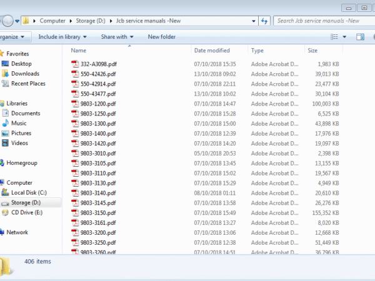Sort by Name column header
This screenshot has width=375, height=281.
79,51
